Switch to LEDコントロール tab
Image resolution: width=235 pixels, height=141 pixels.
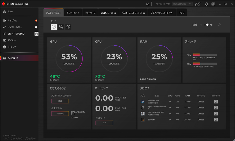108,13
